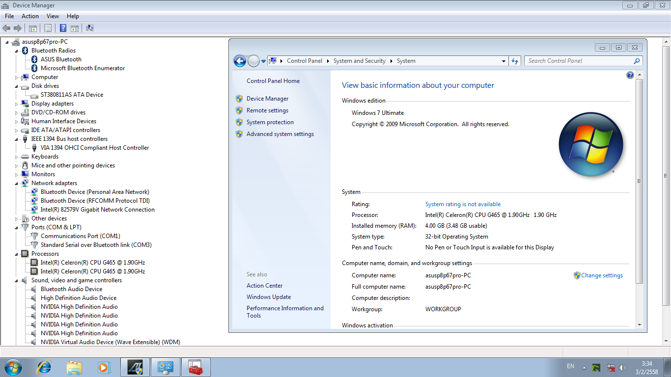Toggle Show/Hide Action Pane toolbar icon
Viewport: 671px width, 377px height.
tap(75, 28)
